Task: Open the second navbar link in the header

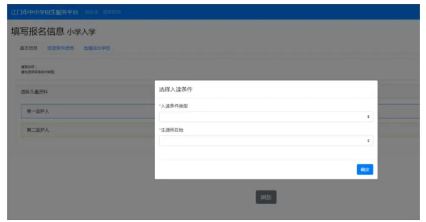Action: coord(112,12)
